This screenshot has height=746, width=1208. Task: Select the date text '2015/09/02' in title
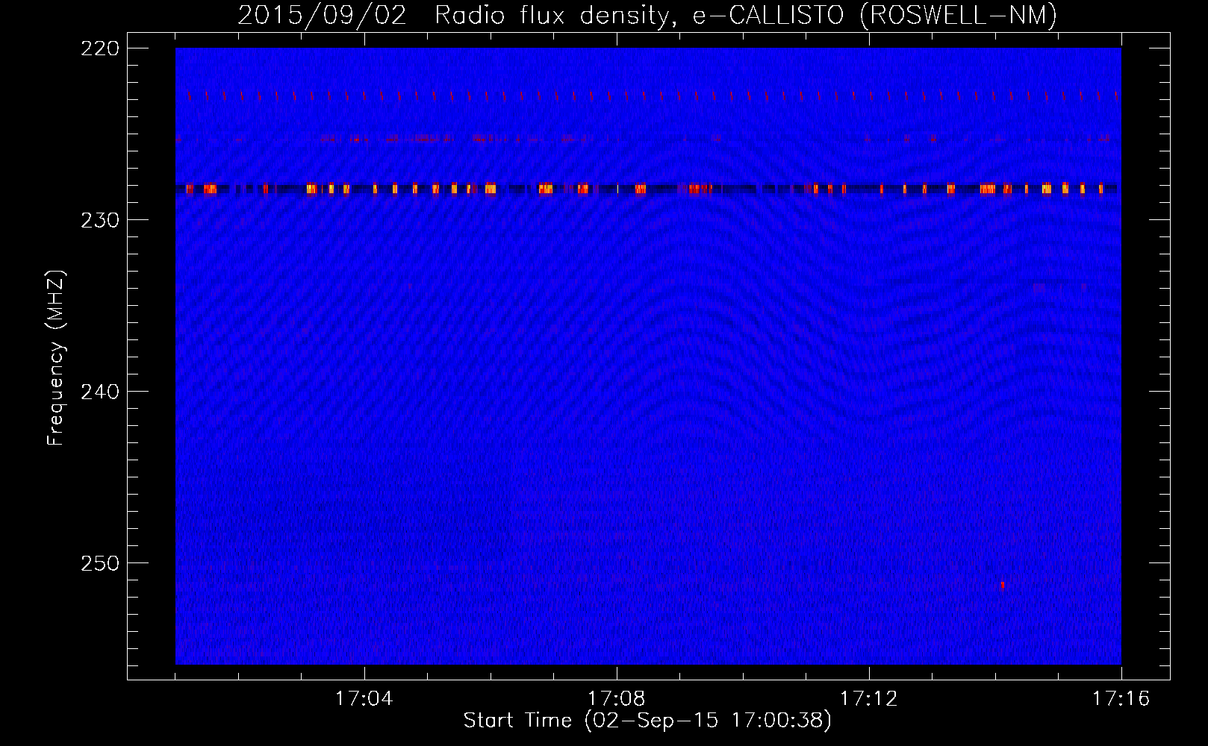click(323, 15)
